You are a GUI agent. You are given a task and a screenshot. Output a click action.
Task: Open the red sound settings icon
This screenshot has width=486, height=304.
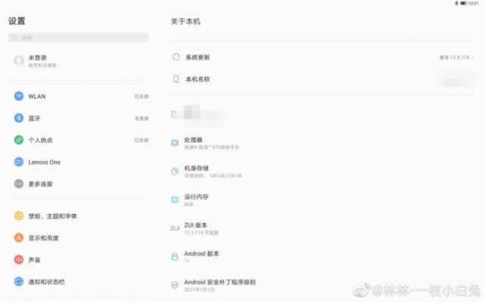point(19,260)
